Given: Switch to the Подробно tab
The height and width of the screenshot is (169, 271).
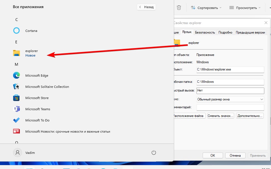Looking at the screenshot, I should point(225,32).
